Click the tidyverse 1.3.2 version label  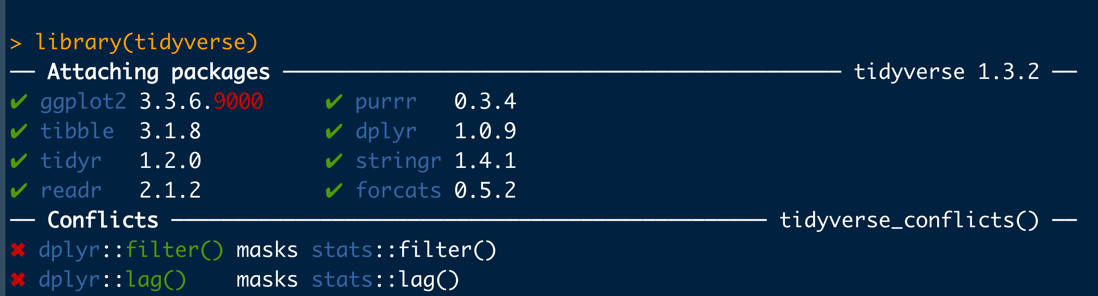(x=947, y=72)
